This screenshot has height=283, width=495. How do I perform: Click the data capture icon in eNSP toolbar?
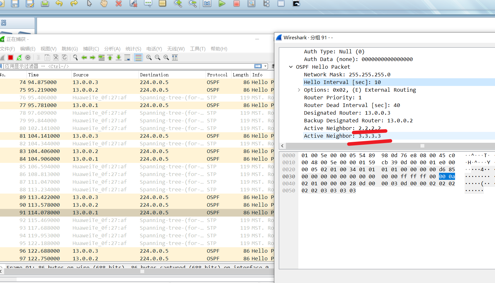pos(252,4)
